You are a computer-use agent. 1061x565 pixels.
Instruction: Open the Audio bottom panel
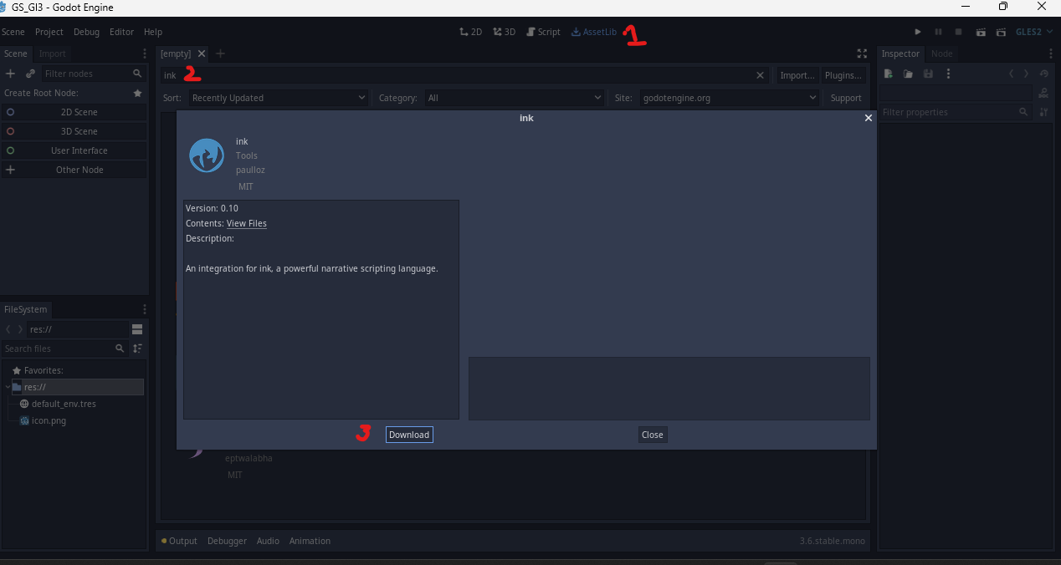pos(268,541)
